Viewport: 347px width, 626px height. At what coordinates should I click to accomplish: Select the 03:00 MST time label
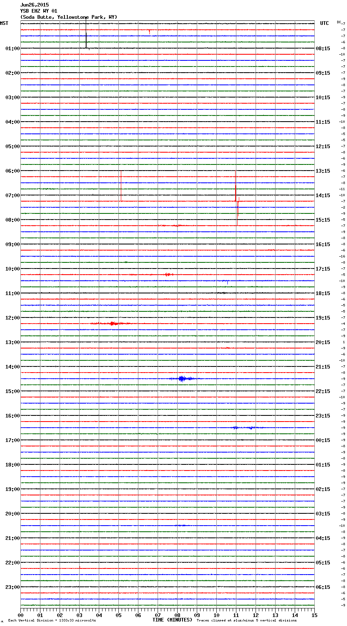pos(13,98)
